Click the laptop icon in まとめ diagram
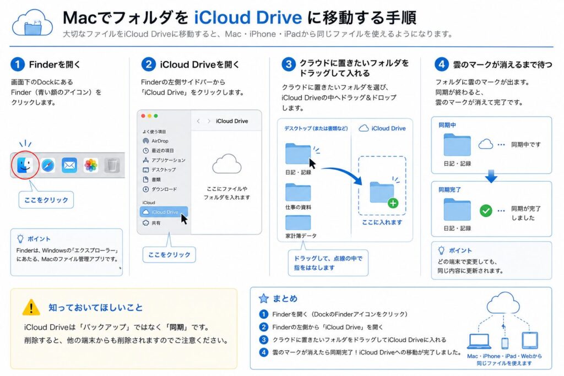 pos(479,341)
